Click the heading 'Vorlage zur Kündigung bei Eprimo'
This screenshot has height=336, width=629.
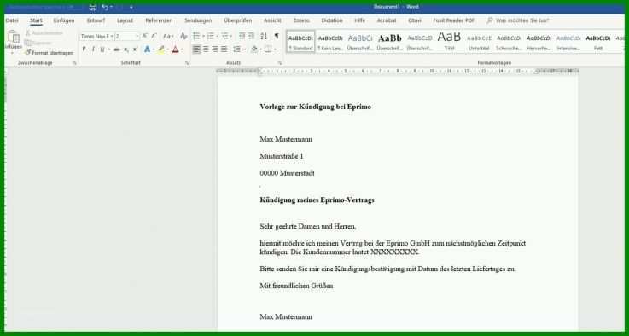(x=315, y=107)
